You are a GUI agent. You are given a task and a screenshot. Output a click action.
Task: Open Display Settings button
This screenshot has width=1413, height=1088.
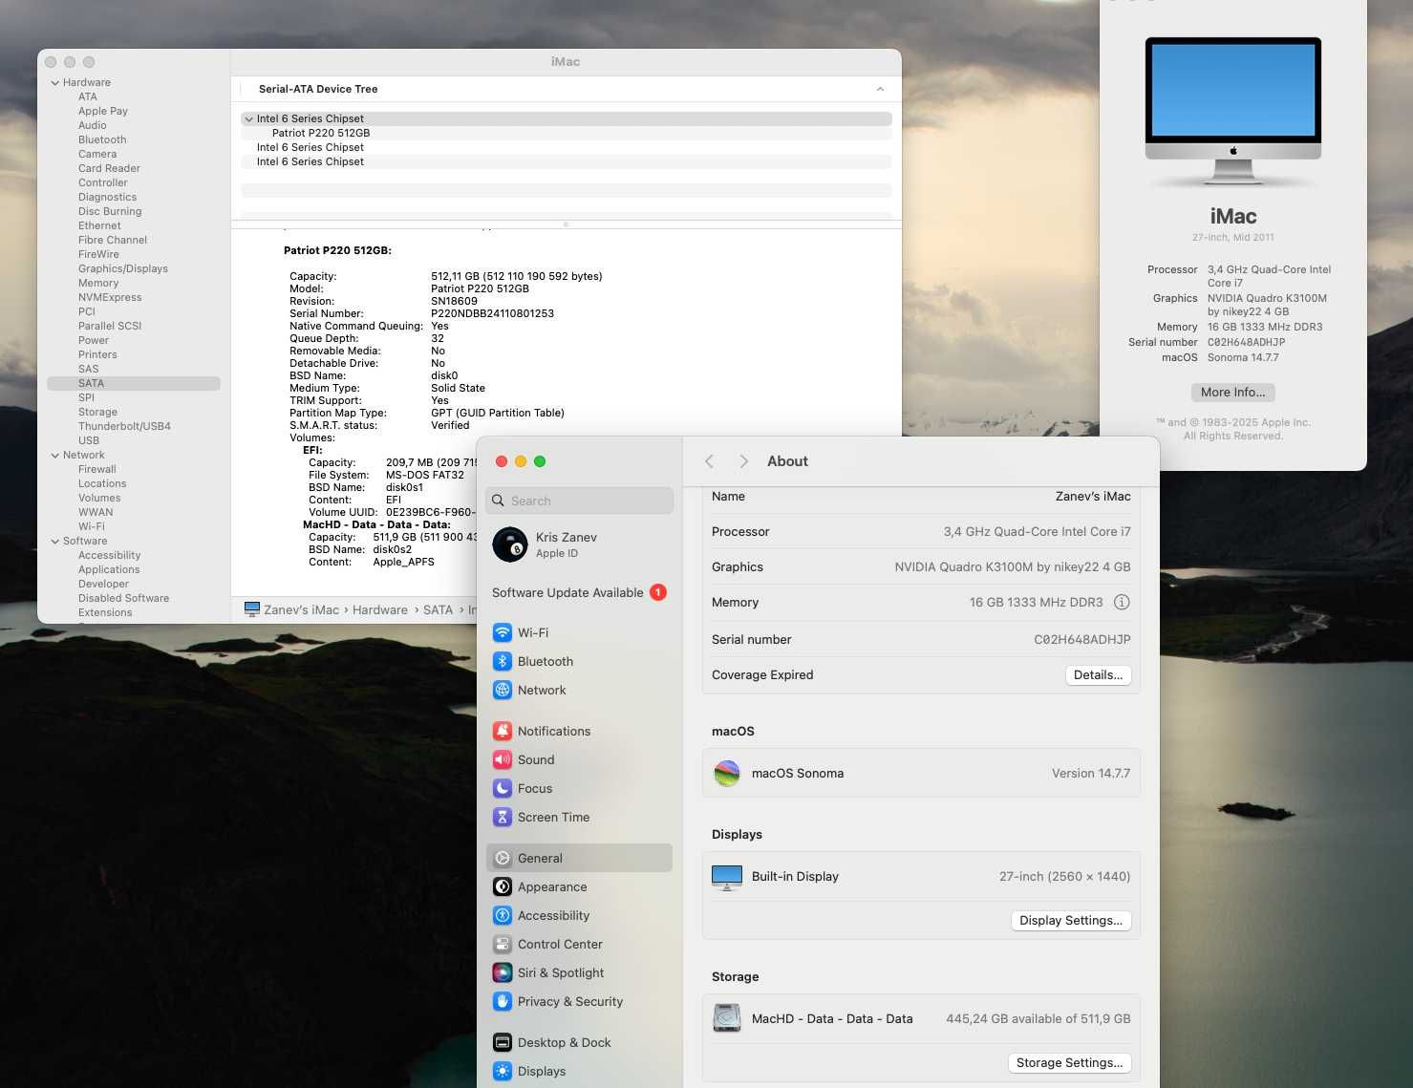[1071, 920]
